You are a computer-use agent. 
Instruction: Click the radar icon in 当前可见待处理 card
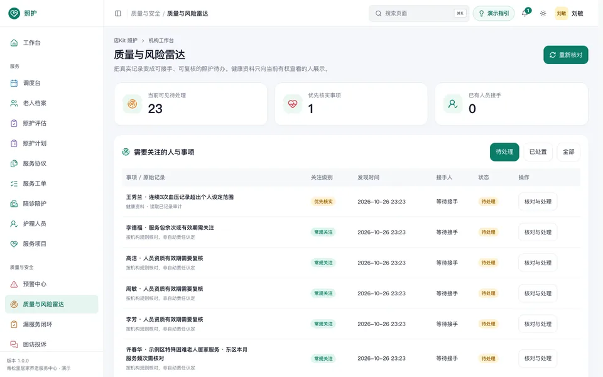133,104
